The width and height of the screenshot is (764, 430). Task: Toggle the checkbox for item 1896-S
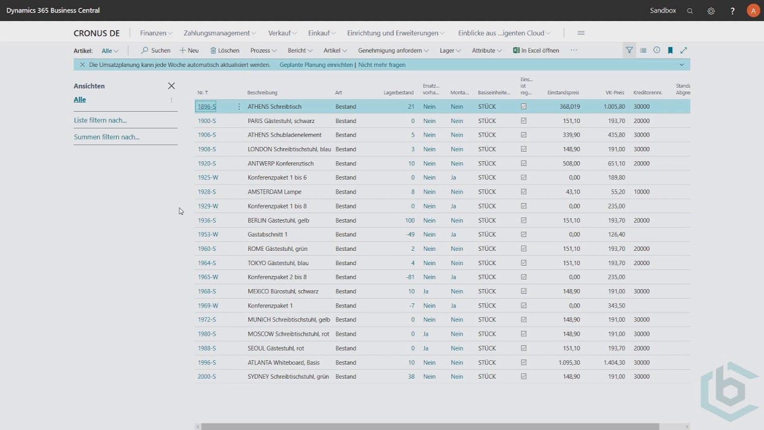coord(523,106)
